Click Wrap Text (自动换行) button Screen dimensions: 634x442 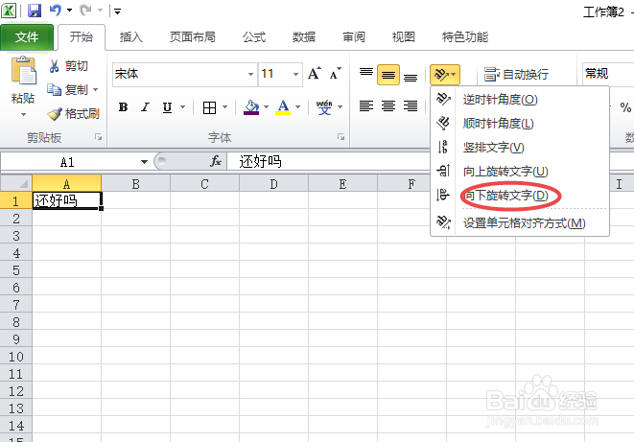click(516, 75)
